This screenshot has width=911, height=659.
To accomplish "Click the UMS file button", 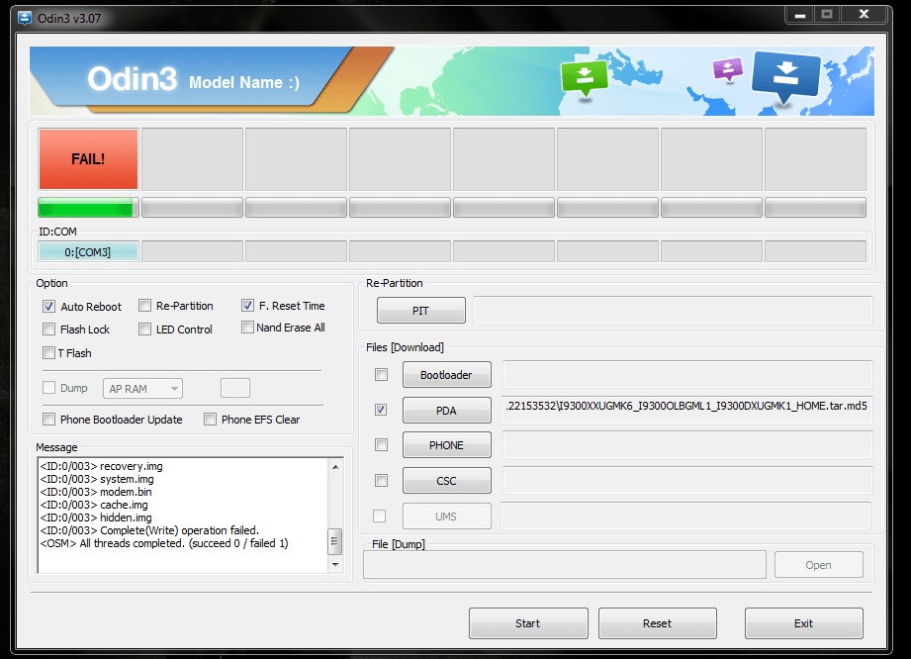I will (447, 517).
